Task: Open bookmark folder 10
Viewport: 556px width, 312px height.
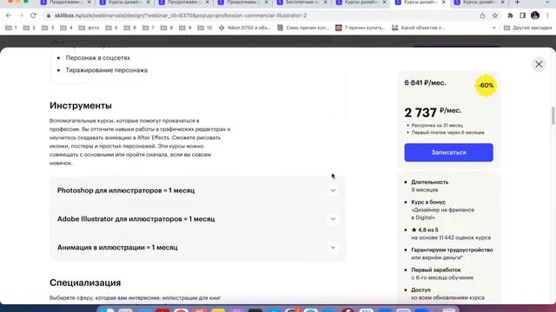Action: (205, 28)
